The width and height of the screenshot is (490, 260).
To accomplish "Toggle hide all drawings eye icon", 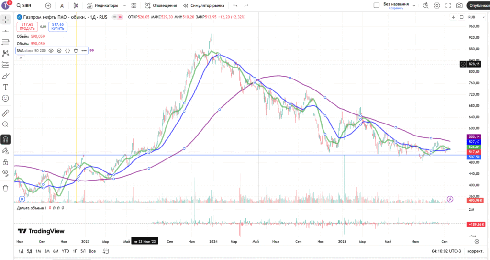I will (x=5, y=173).
